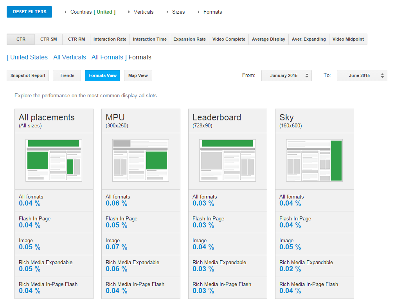
Task: Switch to the Interaction Rate tab
Action: click(x=110, y=39)
